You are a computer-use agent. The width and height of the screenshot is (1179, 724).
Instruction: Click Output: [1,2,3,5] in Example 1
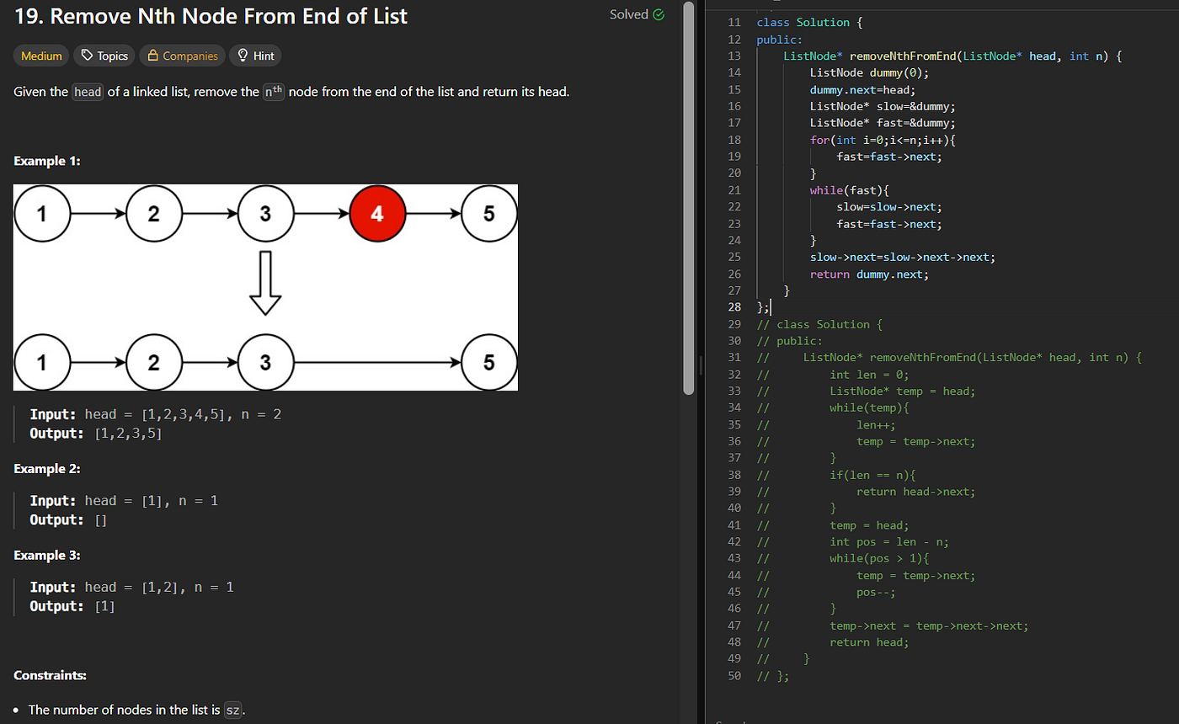[96, 434]
